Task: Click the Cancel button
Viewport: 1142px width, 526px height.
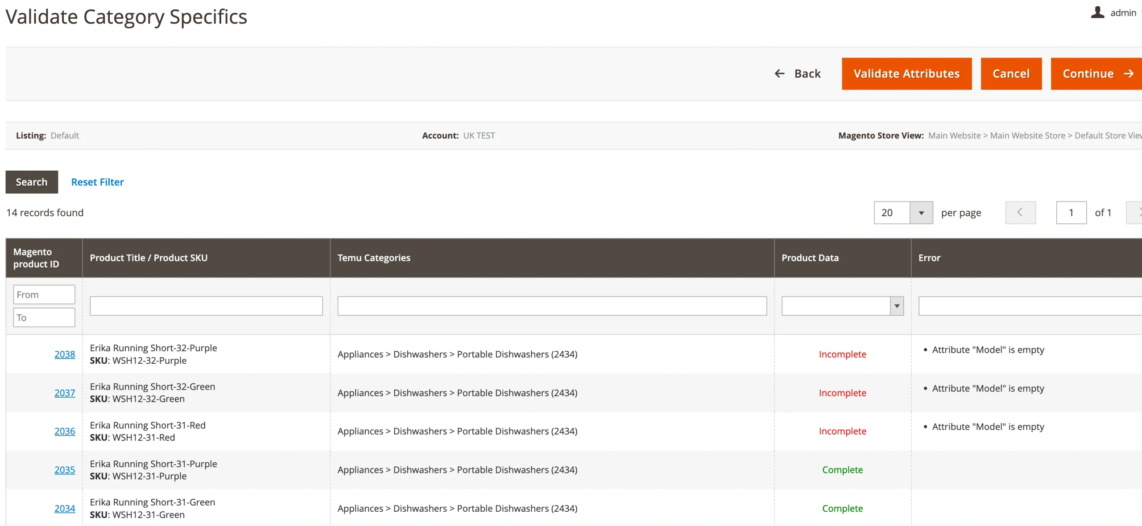Action: 1011,74
